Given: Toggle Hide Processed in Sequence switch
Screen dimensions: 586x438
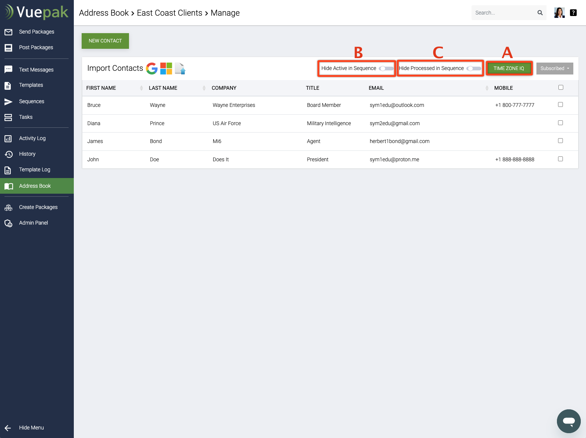Looking at the screenshot, I should pos(474,69).
